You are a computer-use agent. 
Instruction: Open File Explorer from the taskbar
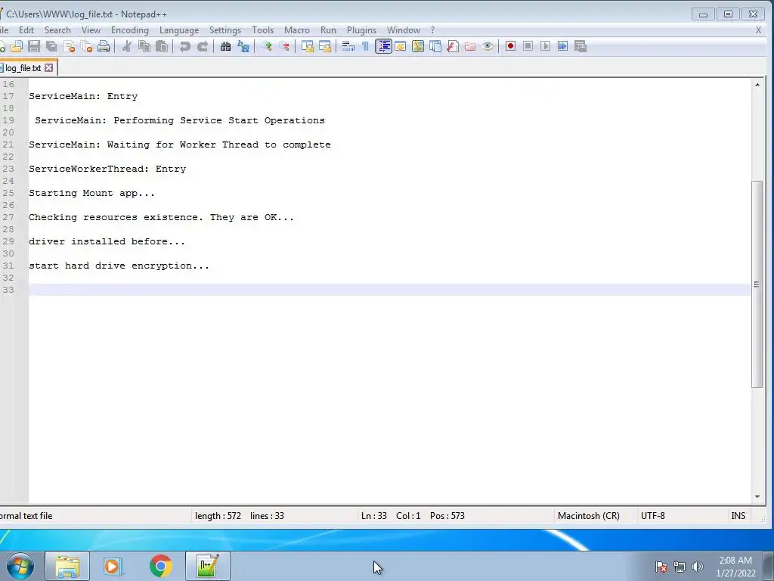pyautogui.click(x=67, y=566)
